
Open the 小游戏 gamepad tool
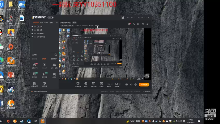(54, 75)
